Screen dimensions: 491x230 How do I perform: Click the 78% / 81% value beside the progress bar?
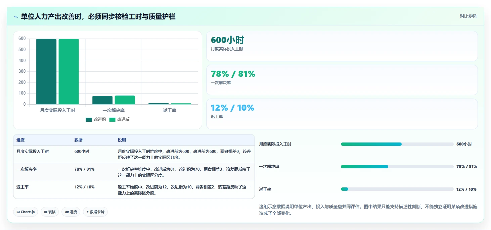coord(466,167)
